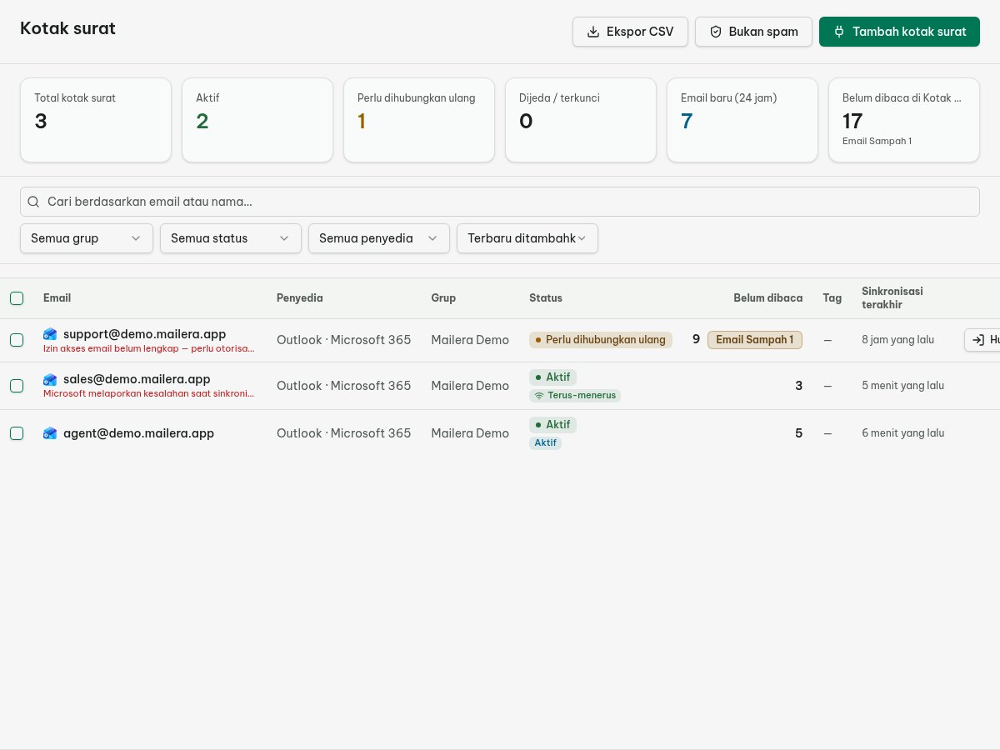The height and width of the screenshot is (750, 1000).
Task: Click the "Total kotak surat" summary card
Action: point(96,120)
